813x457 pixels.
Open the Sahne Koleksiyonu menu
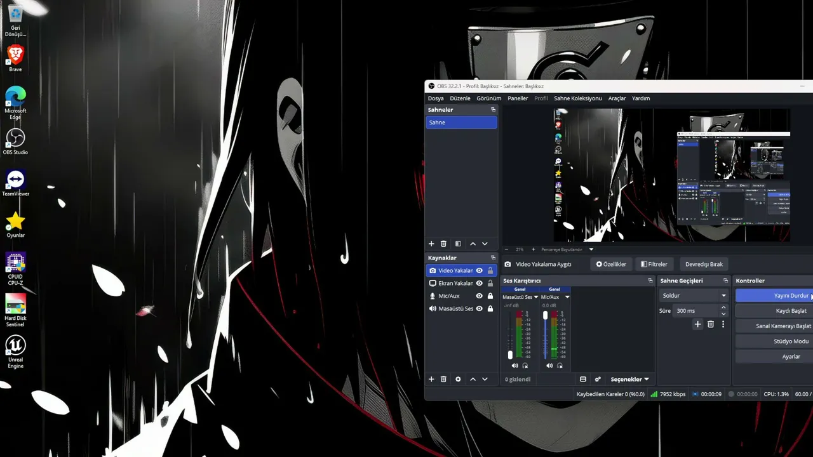577,98
